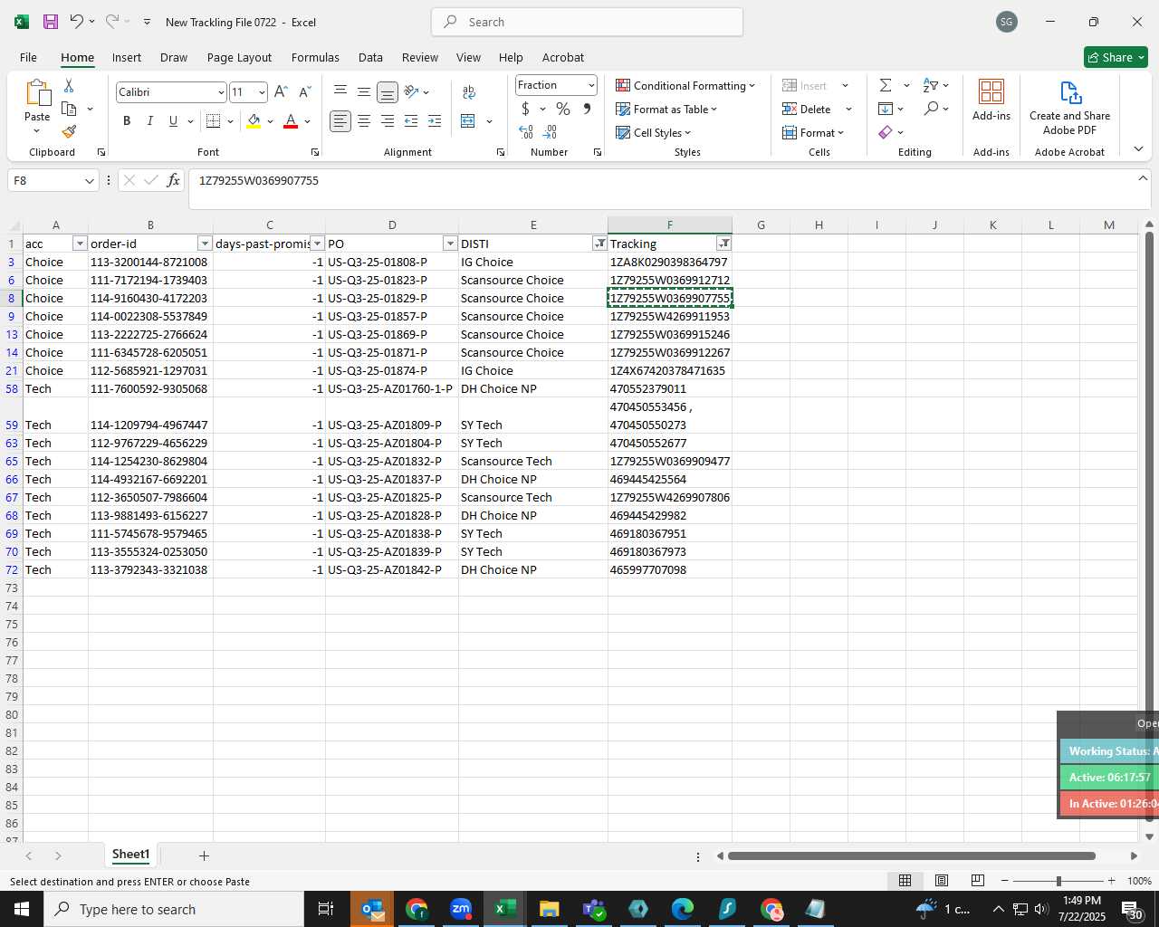1159x927 pixels.
Task: Click the Wrap Text icon
Action: (468, 91)
